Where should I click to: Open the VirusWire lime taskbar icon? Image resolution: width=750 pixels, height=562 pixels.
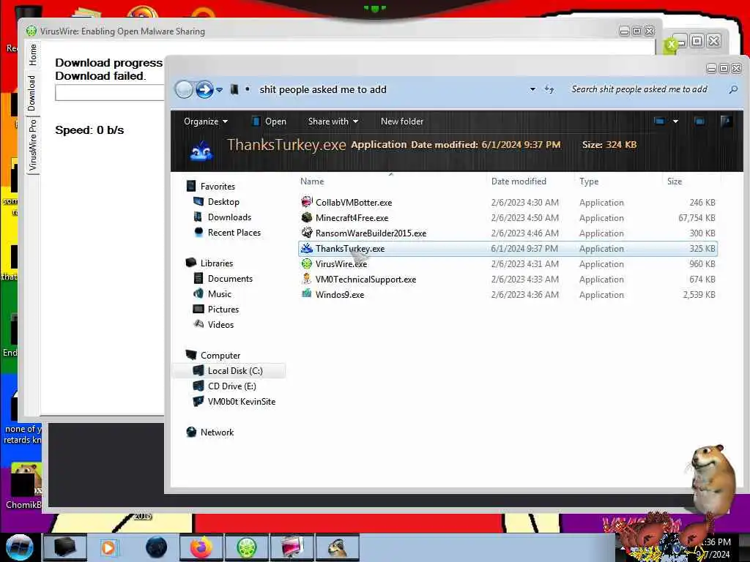(247, 547)
